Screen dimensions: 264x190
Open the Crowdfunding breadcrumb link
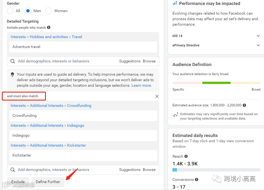coord(79,105)
